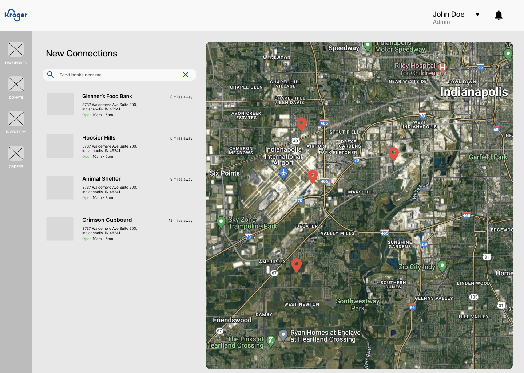Select Crimson Cupboard thumbnail image
The height and width of the screenshot is (373, 524).
(60, 228)
